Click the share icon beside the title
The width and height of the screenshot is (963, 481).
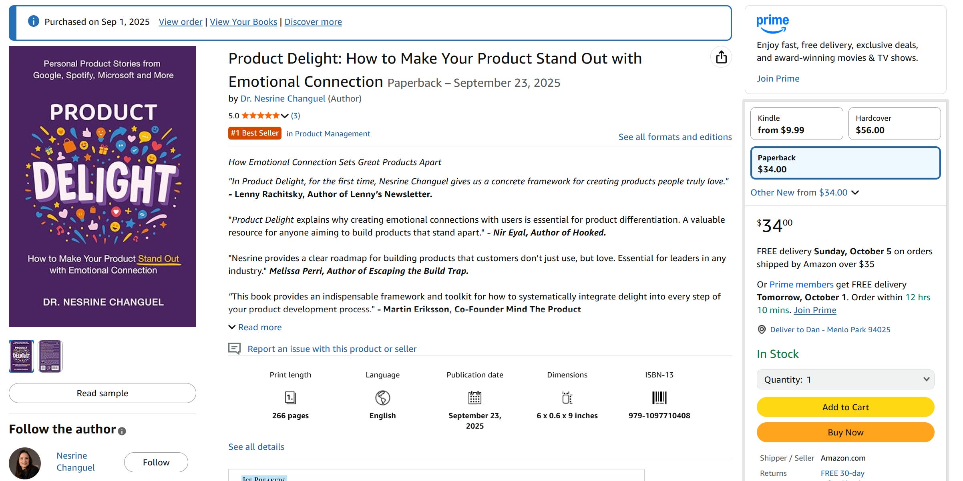point(721,57)
